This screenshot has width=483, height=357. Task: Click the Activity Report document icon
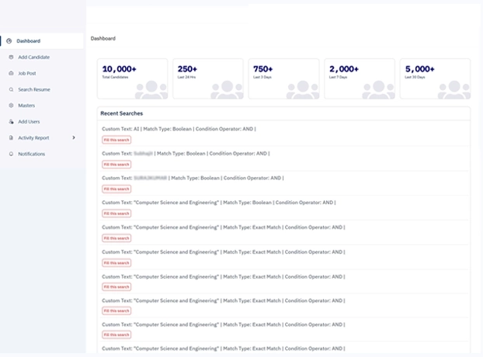tap(11, 138)
